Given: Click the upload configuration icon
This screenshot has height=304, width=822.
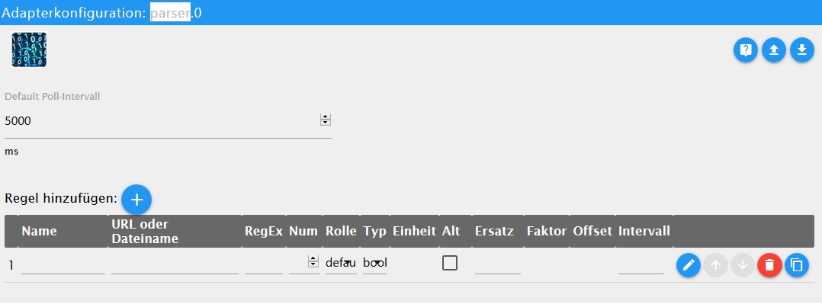Looking at the screenshot, I should click(774, 50).
